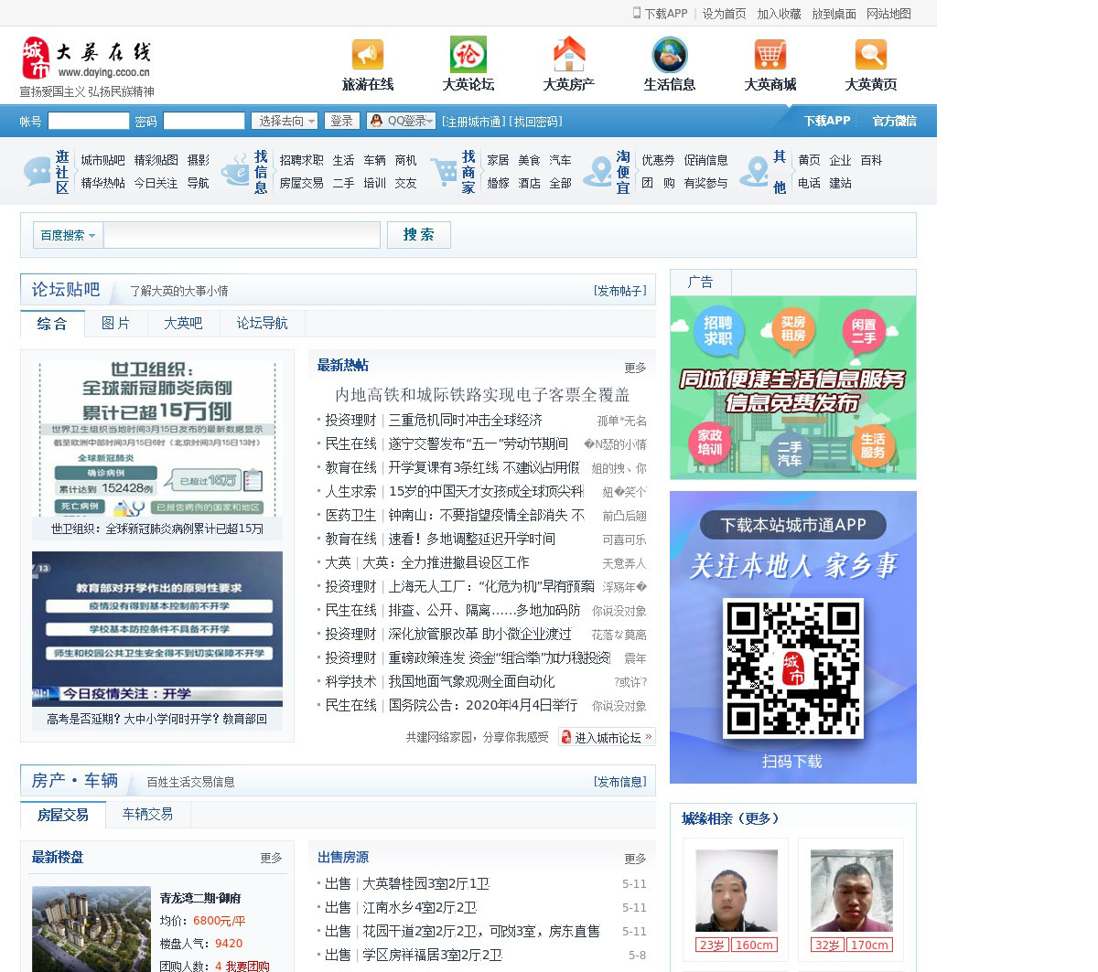Switch to the 图片 forum tab
This screenshot has height=972, width=1098.
[115, 324]
